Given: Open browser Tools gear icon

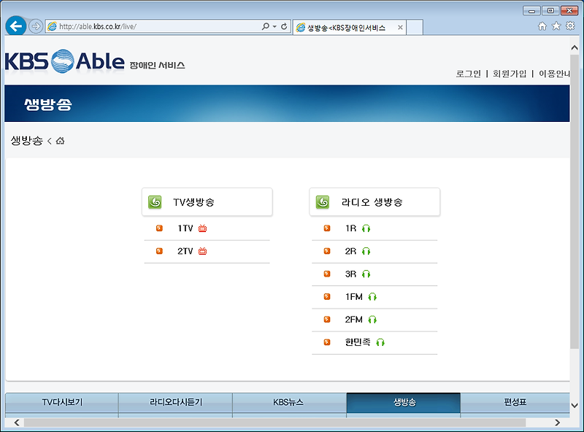Looking at the screenshot, I should 570,26.
